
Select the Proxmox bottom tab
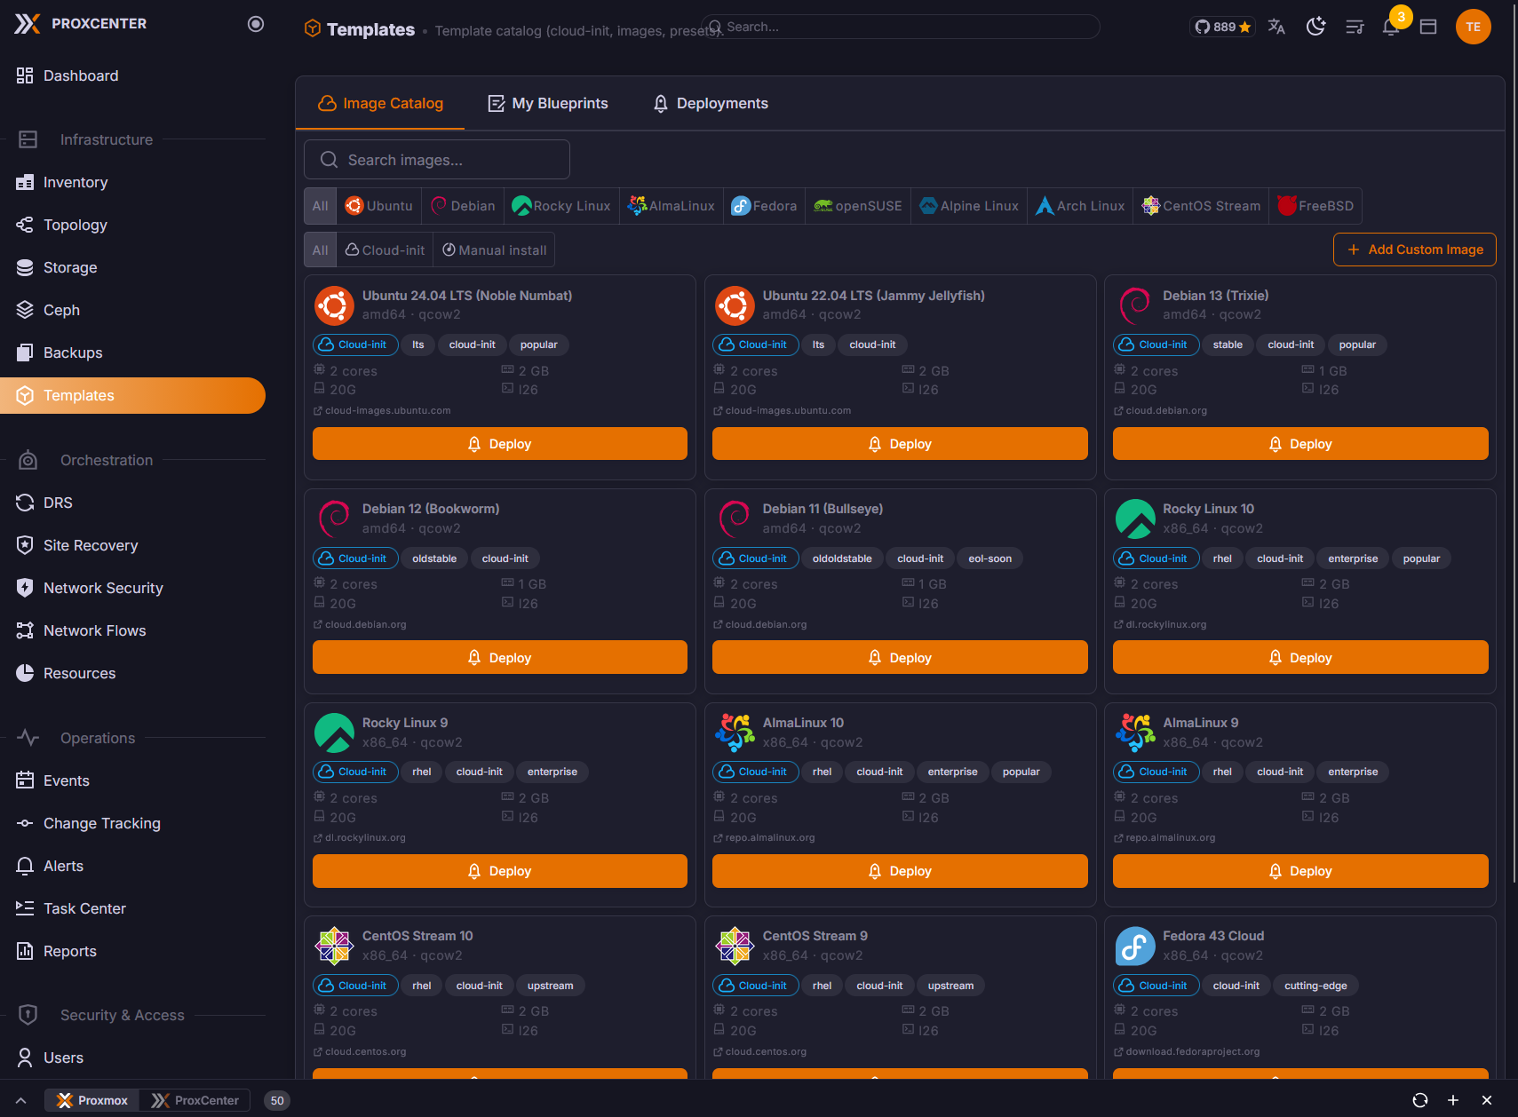92,1100
